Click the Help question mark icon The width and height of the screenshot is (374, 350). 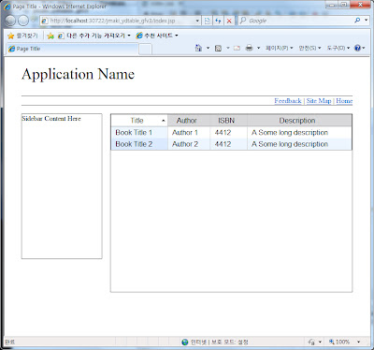coord(357,48)
